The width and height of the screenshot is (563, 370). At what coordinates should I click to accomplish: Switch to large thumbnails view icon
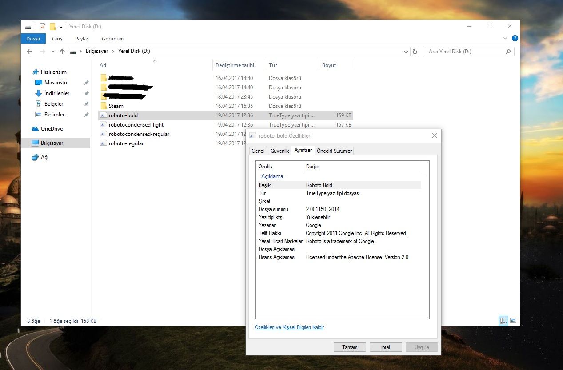coord(513,321)
